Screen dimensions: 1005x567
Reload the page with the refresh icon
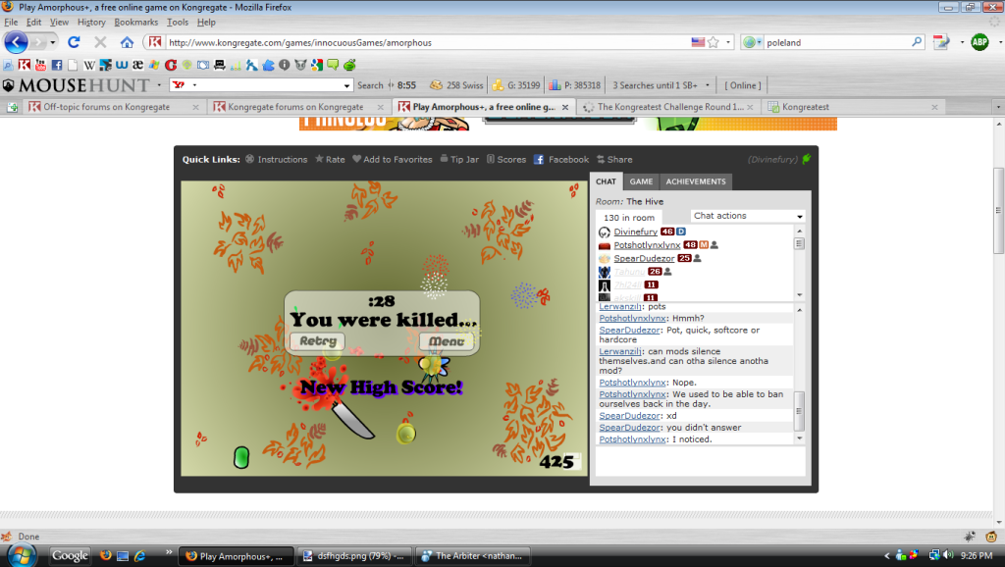[x=74, y=42]
